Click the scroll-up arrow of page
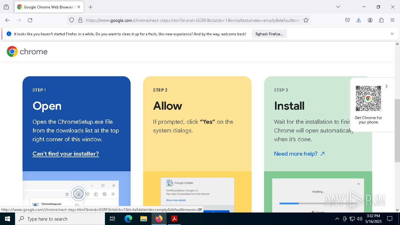 397,44
